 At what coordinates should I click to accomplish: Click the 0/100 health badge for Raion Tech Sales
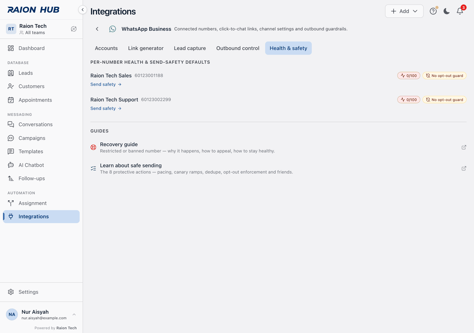click(409, 76)
